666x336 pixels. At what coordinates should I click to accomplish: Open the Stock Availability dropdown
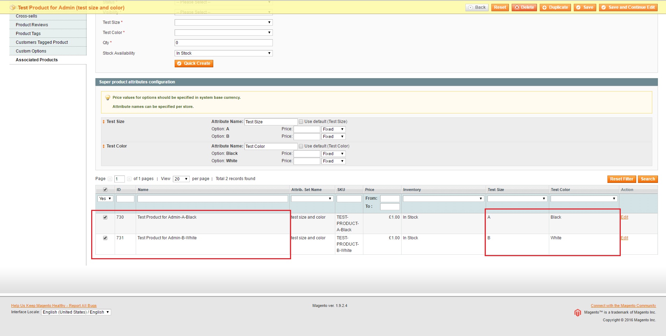click(x=223, y=53)
